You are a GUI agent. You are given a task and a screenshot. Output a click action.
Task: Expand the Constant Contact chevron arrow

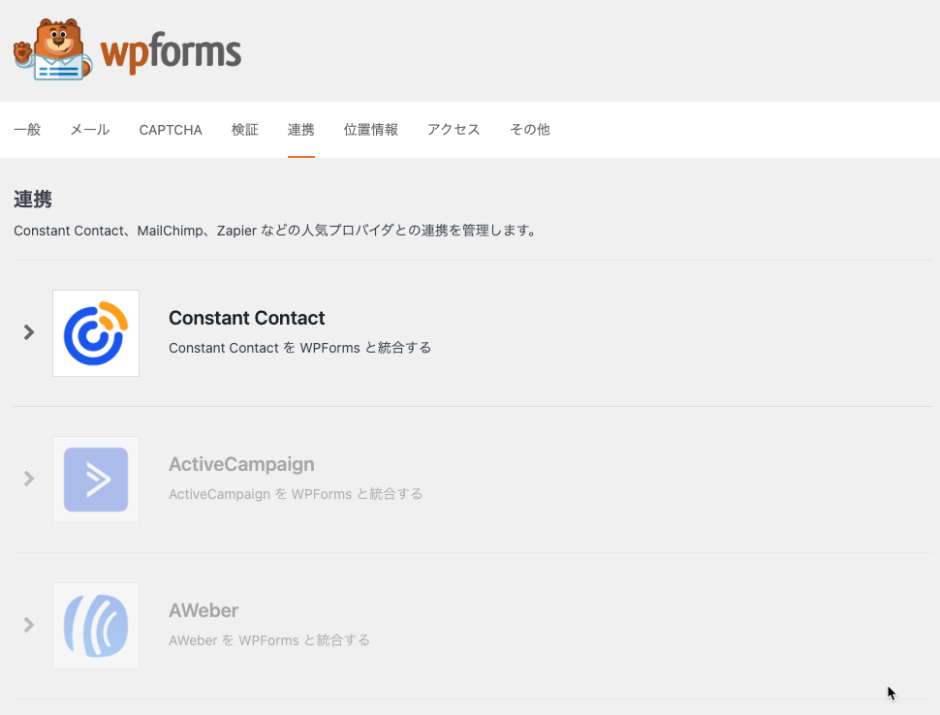click(29, 332)
